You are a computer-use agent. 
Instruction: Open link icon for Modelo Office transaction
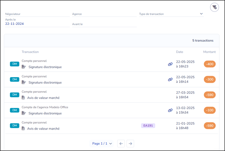coord(170,110)
